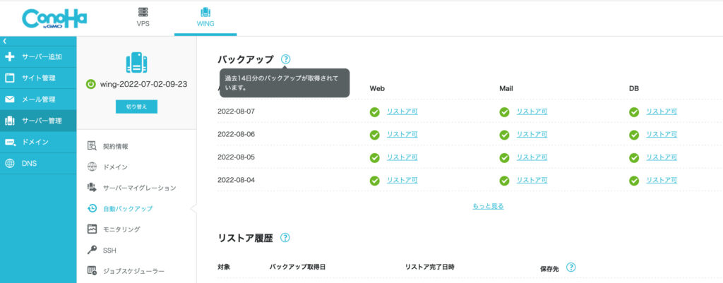This screenshot has height=283, width=723.
Task: Click the ConoHa logo
Action: (x=56, y=18)
